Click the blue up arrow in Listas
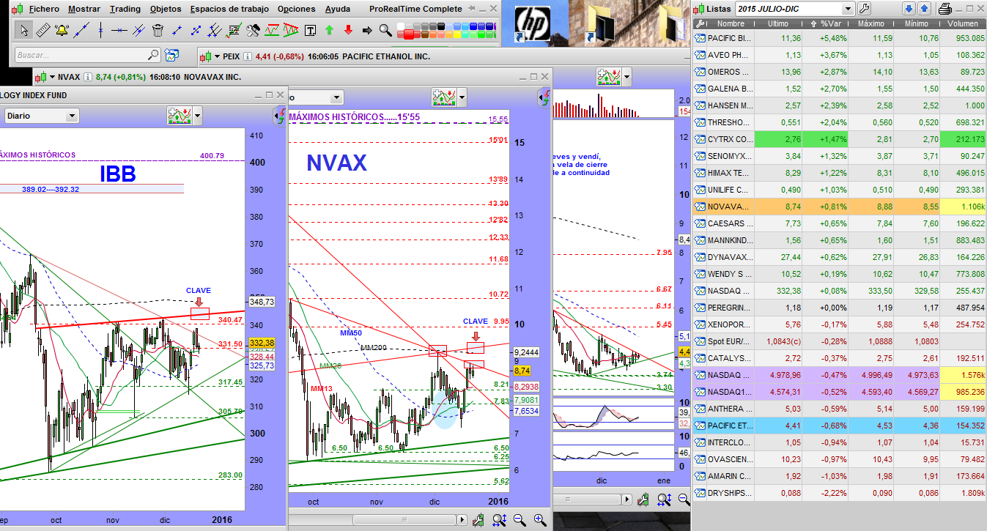The width and height of the screenshot is (987, 531). [924, 9]
